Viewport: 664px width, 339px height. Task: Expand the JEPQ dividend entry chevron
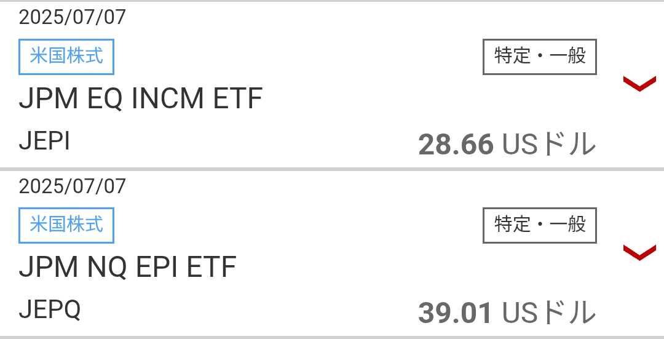tap(639, 252)
